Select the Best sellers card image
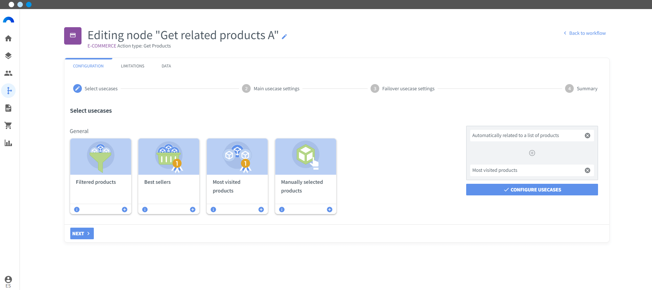This screenshot has height=290, width=652. 169,157
